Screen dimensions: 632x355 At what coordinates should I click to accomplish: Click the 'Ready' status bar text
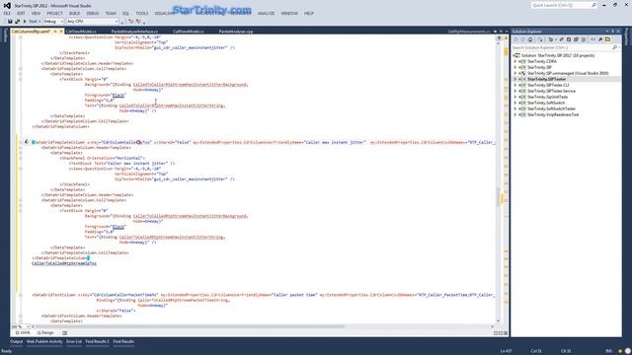click(7, 351)
